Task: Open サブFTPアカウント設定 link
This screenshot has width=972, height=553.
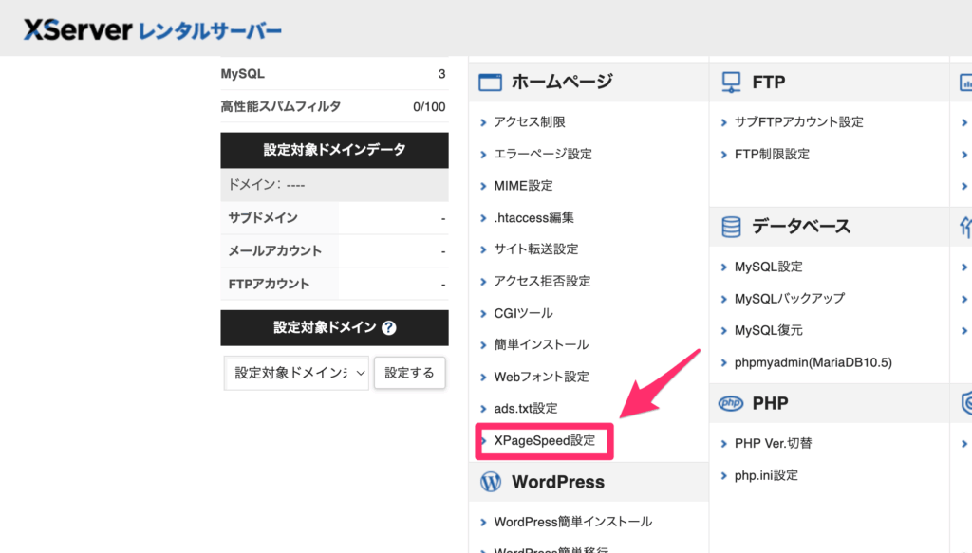Action: pyautogui.click(x=798, y=122)
